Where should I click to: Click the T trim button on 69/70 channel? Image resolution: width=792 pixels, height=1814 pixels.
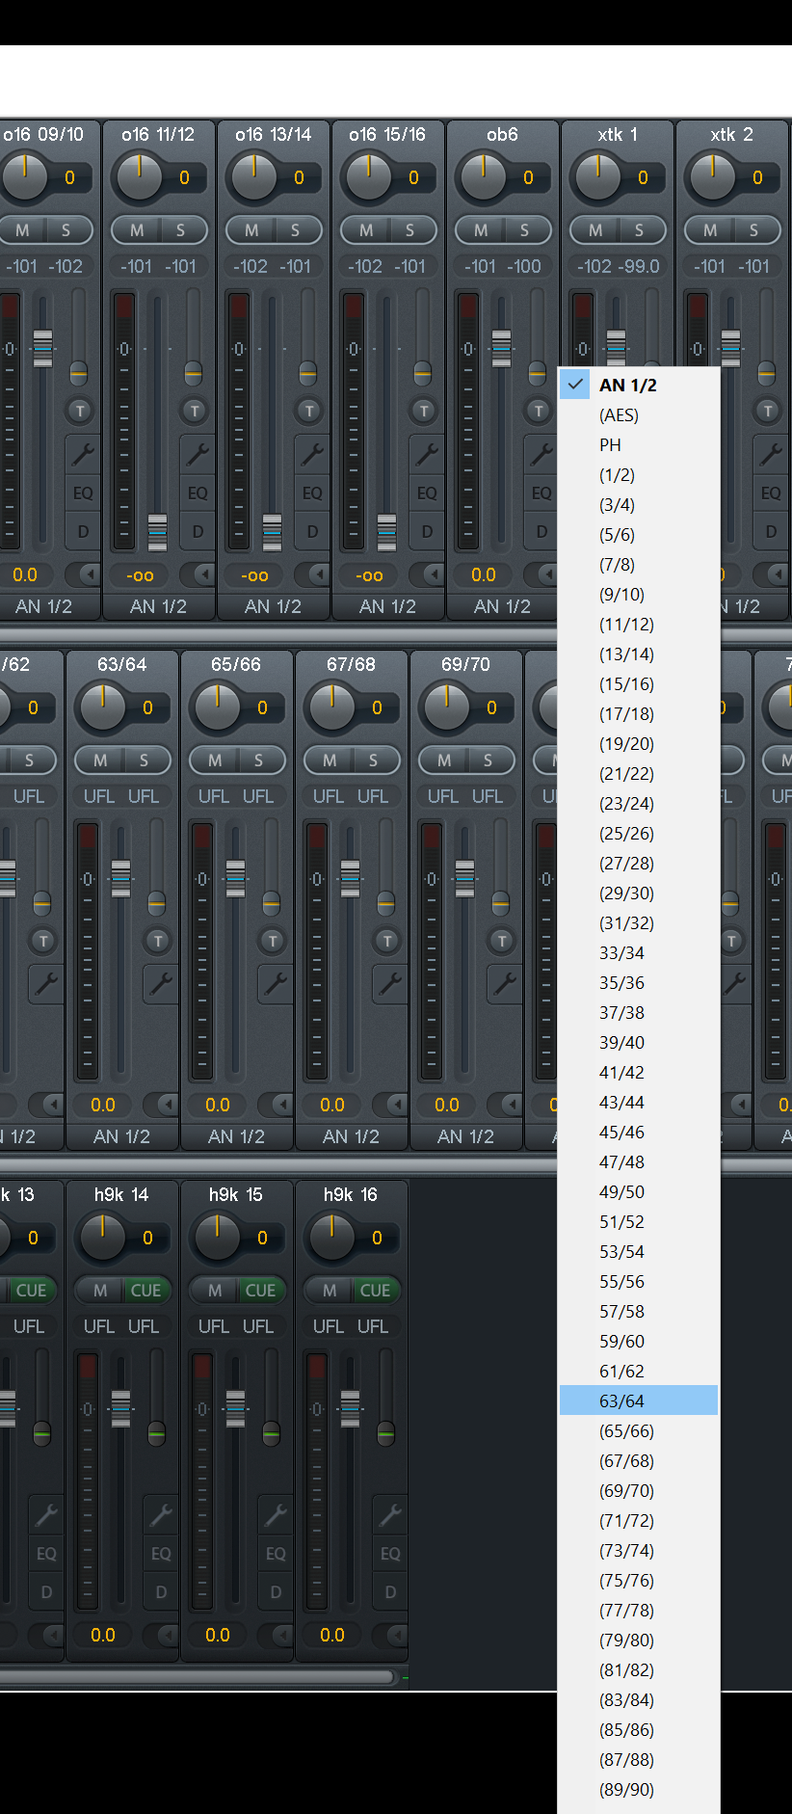point(502,941)
